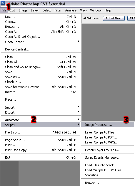Open the Select menu
Viewport: 135px width, 186px height.
[x=47, y=10]
